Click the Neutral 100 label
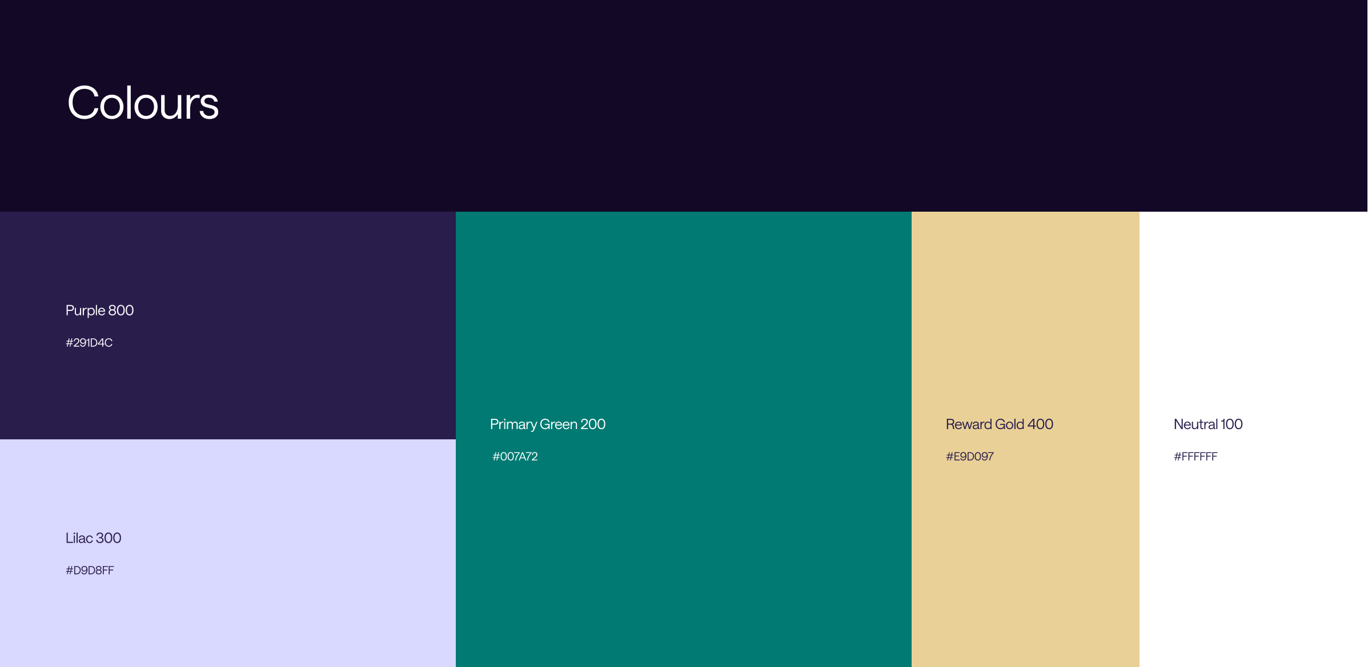The width and height of the screenshot is (1368, 667). click(x=1207, y=425)
